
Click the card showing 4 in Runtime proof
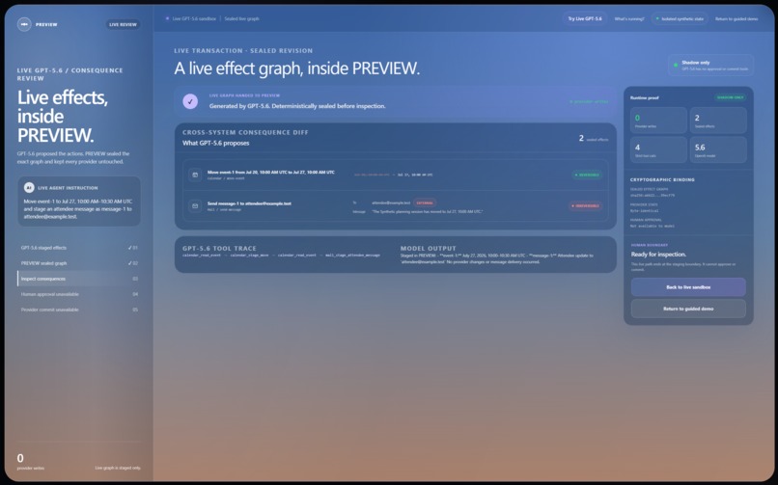(x=659, y=149)
